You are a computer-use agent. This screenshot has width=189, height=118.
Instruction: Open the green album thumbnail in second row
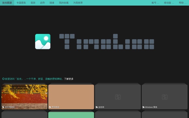(71, 115)
